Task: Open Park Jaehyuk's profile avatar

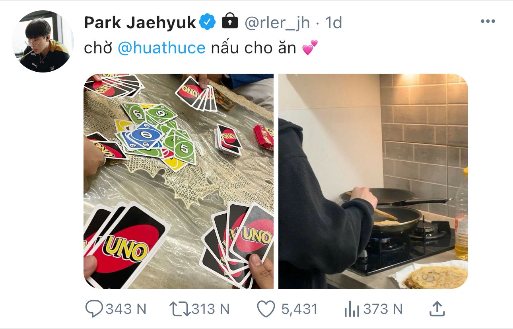Action: [43, 41]
